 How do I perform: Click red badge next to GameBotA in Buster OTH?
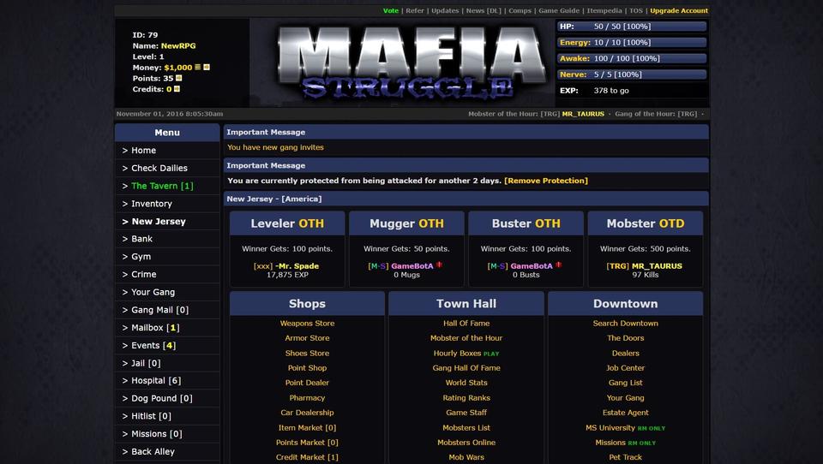(x=558, y=265)
